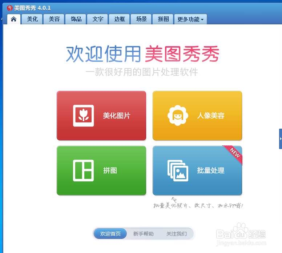Select the 欢迎首页 pill button
Image resolution: width=282 pixels, height=253 pixels.
tap(110, 234)
